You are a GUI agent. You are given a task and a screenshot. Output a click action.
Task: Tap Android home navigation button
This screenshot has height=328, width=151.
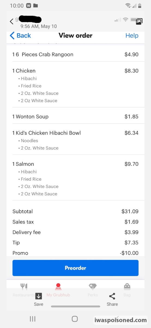click(75, 319)
